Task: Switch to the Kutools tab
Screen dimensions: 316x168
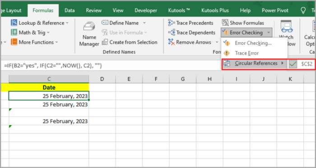Action: (179, 10)
